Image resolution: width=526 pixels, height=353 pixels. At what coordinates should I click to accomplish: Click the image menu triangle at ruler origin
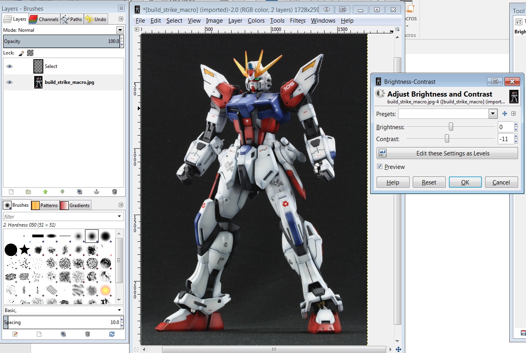click(x=137, y=29)
